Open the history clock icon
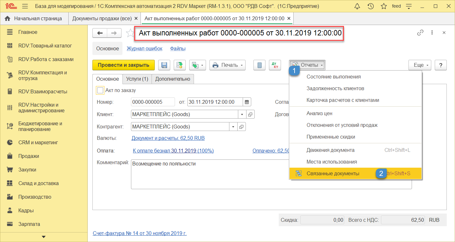 coord(371,6)
